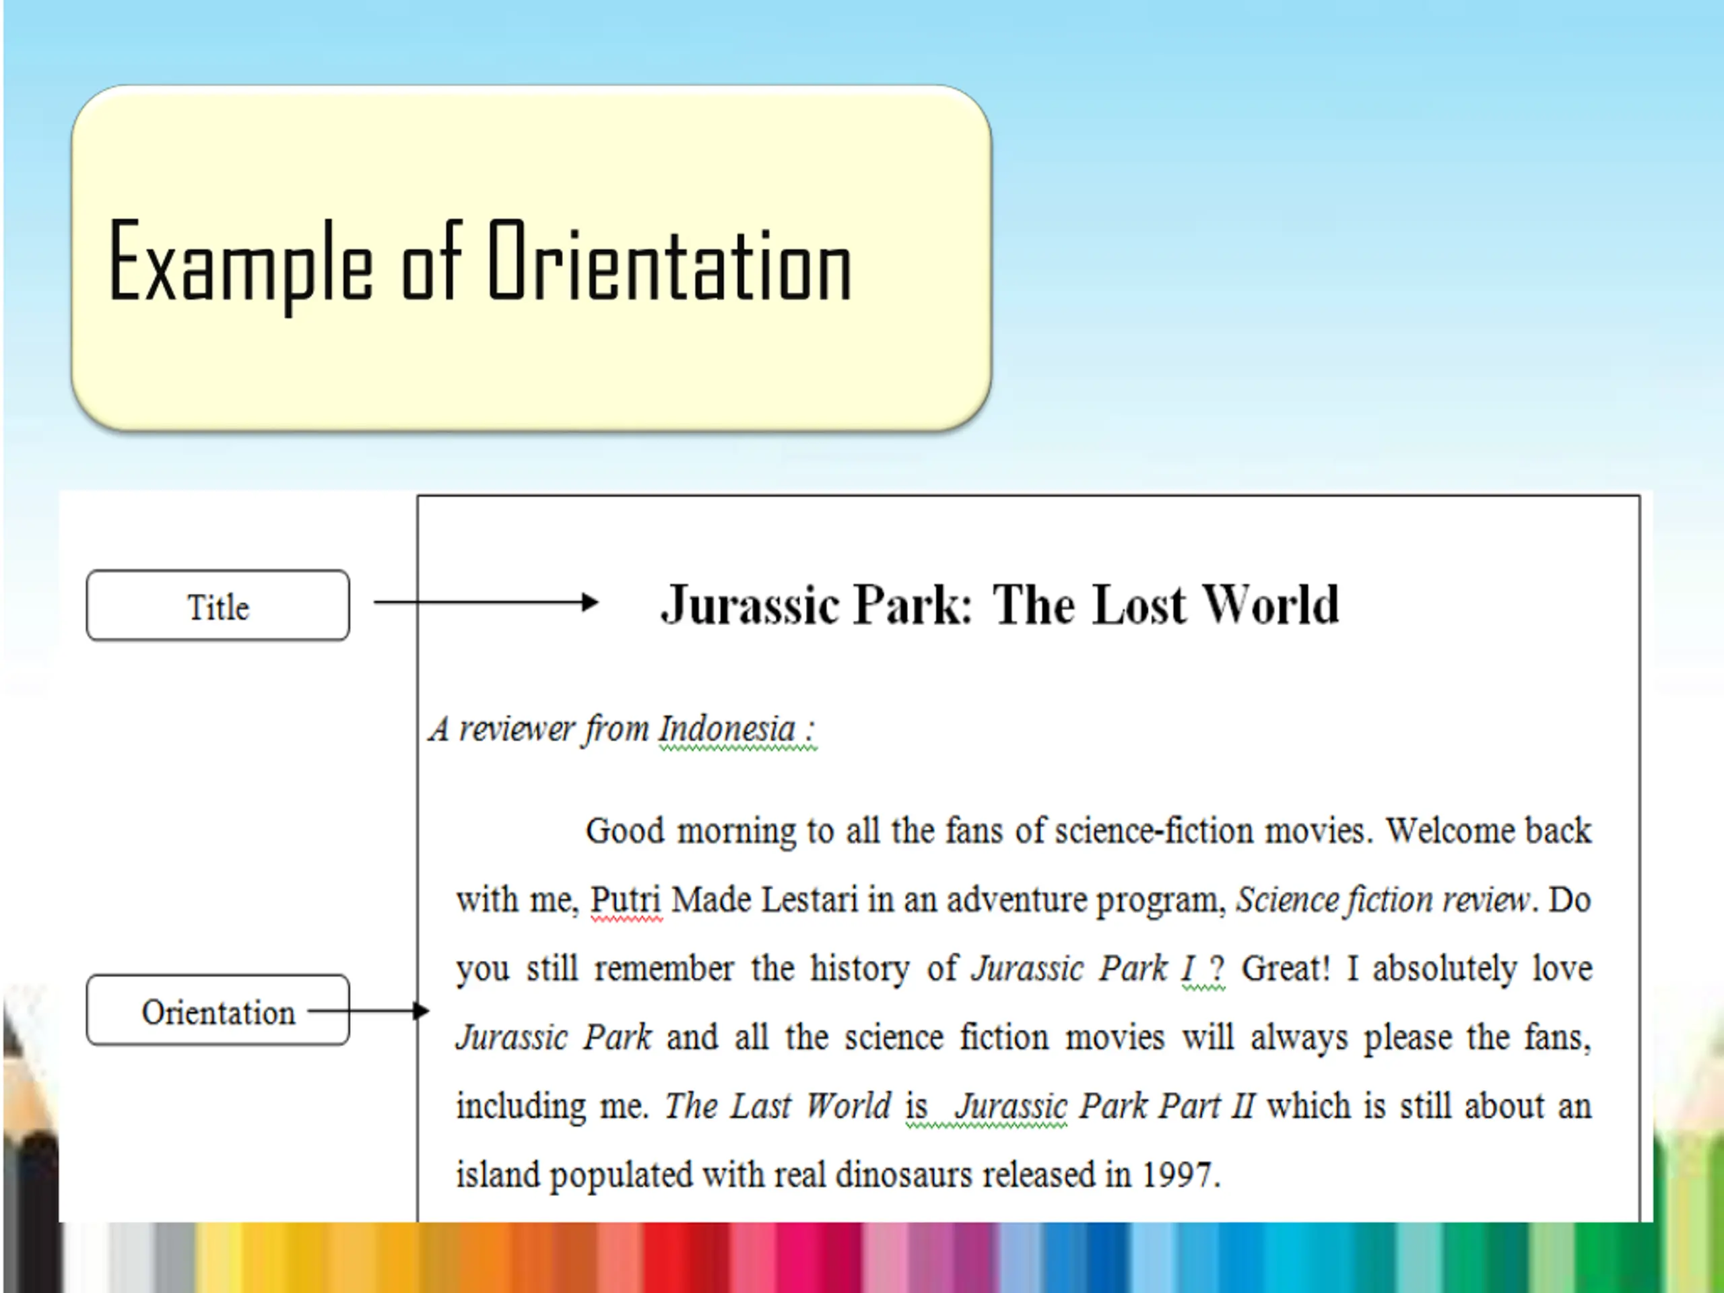This screenshot has height=1293, width=1724.
Task: Click the line "A reviewer from Indonesia :"
Action: [622, 730]
